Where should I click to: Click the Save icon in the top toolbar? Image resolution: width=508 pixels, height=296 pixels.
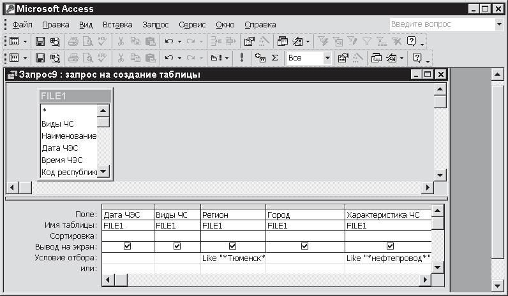(40, 41)
